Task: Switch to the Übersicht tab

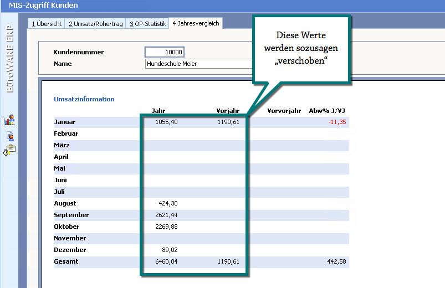Action: (47, 24)
